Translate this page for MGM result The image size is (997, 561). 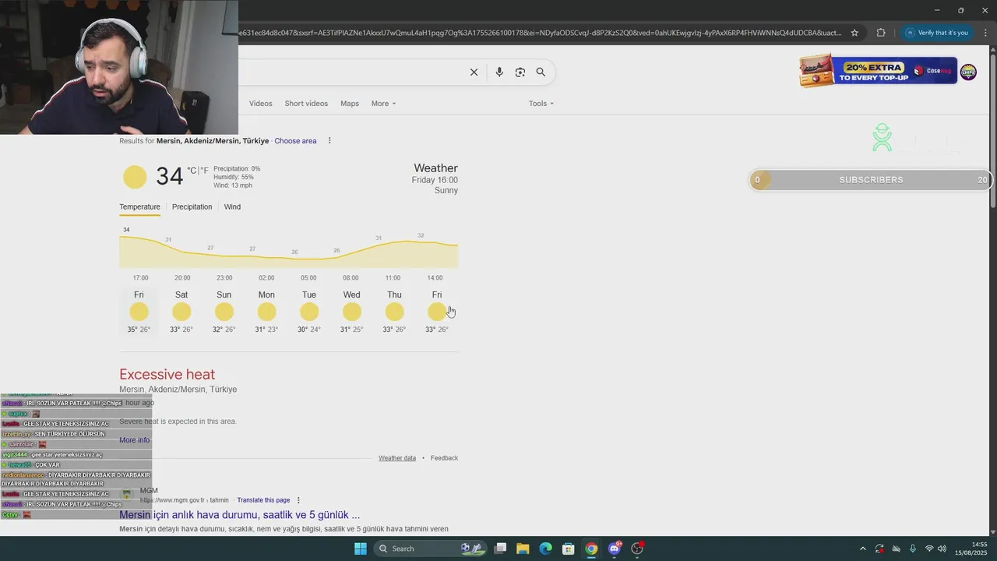(263, 500)
